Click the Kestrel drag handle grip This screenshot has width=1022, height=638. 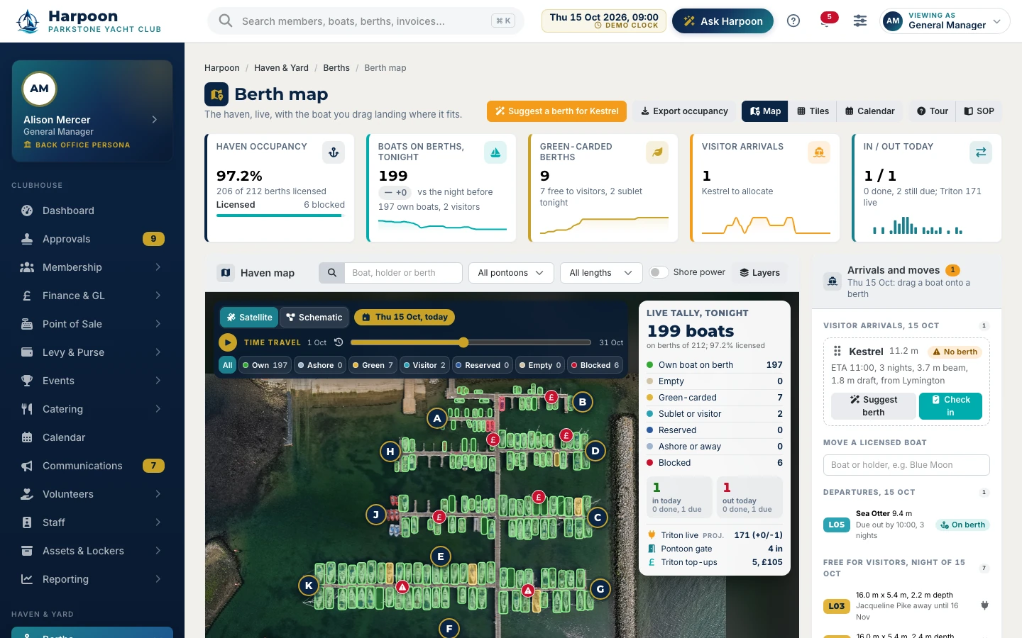click(837, 351)
